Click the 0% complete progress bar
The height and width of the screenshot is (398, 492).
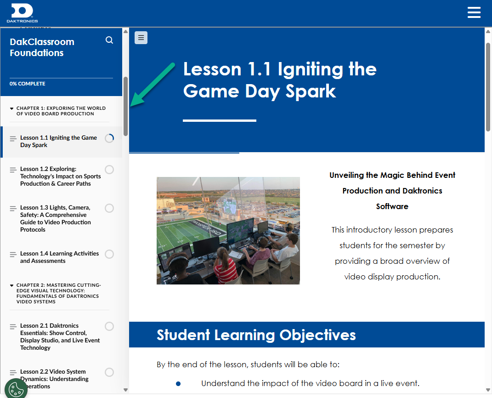coord(61,78)
